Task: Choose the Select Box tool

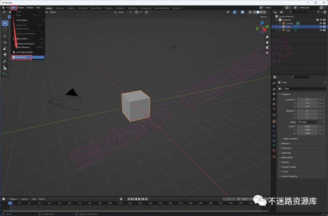Action: tap(5, 23)
